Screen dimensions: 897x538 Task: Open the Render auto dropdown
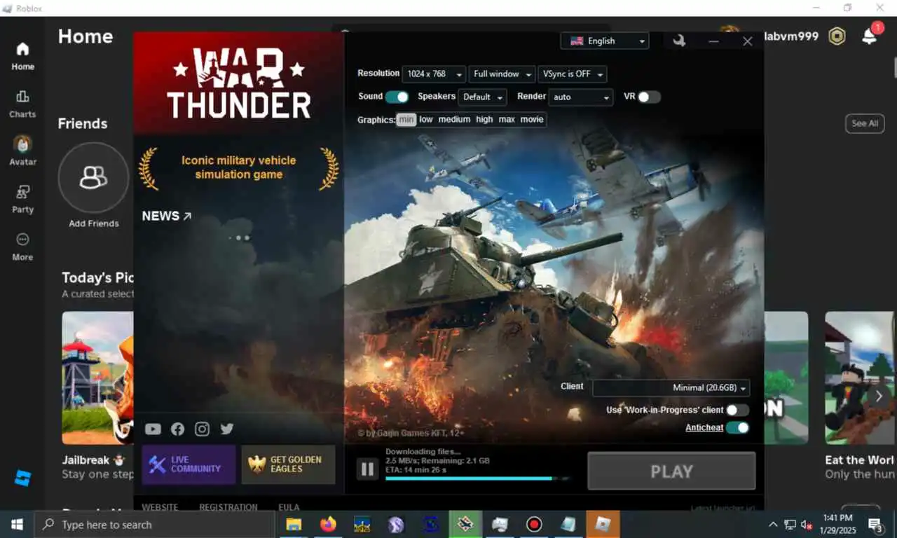[x=582, y=97]
